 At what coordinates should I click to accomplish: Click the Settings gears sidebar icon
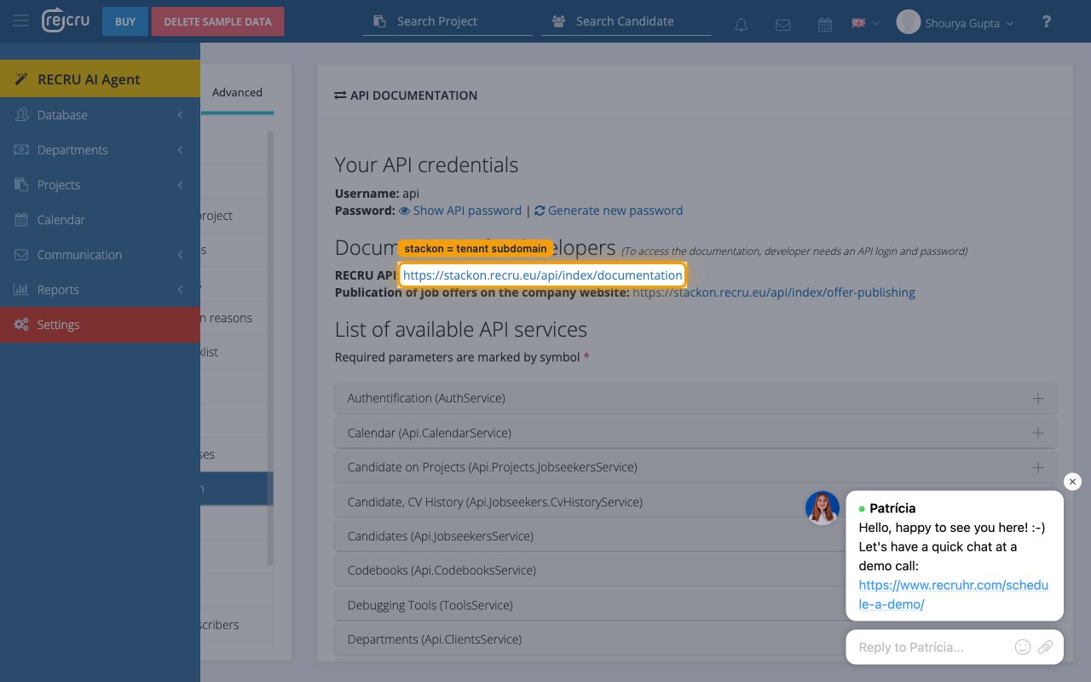click(x=21, y=325)
